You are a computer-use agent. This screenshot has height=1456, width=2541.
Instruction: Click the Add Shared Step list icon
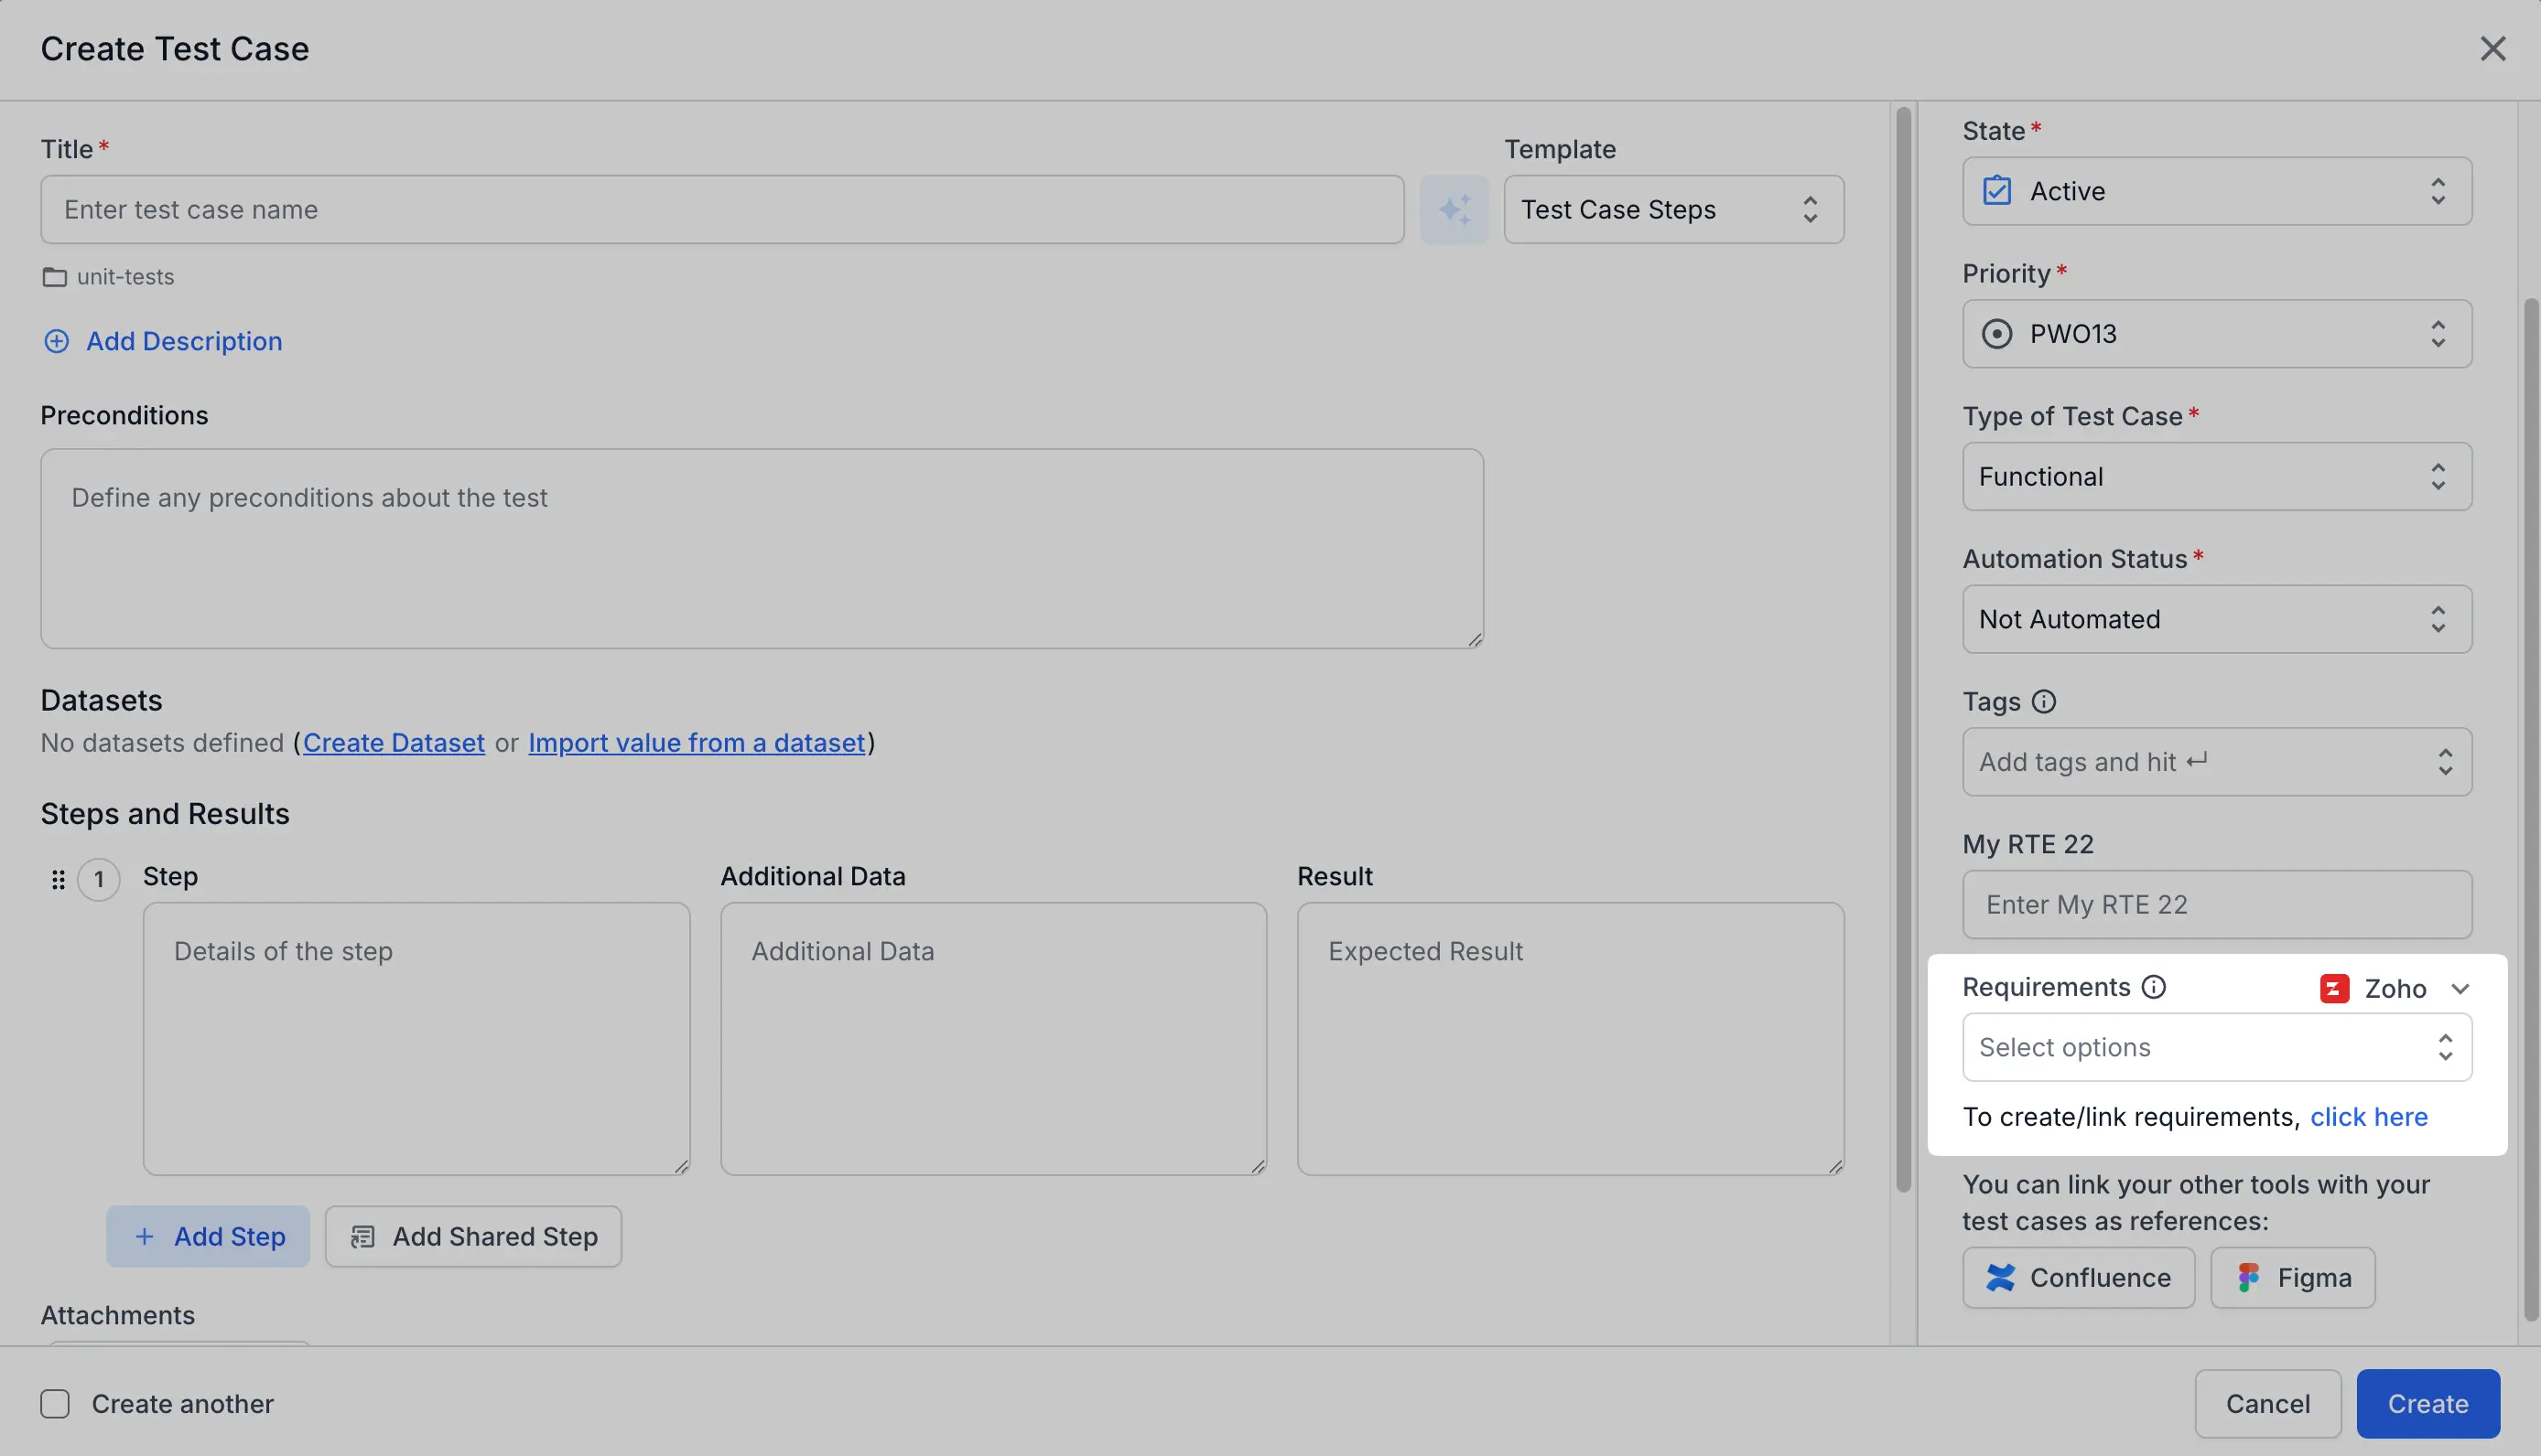coord(362,1237)
